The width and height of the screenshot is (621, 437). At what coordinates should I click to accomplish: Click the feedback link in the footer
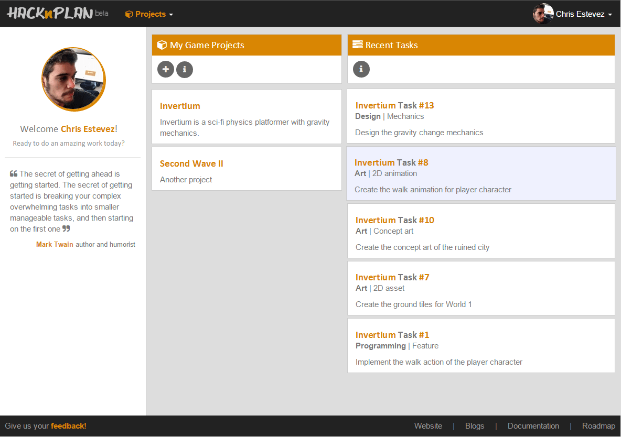click(x=68, y=425)
